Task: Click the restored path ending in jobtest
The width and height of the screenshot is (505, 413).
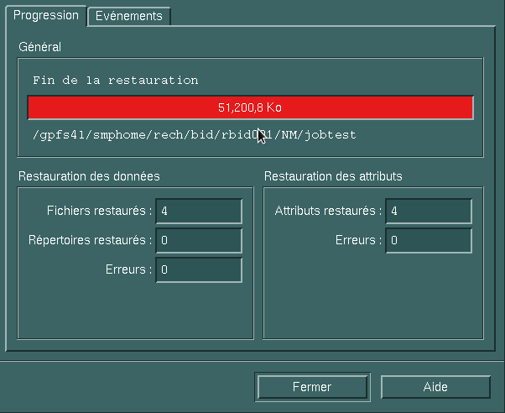Action: click(x=194, y=134)
